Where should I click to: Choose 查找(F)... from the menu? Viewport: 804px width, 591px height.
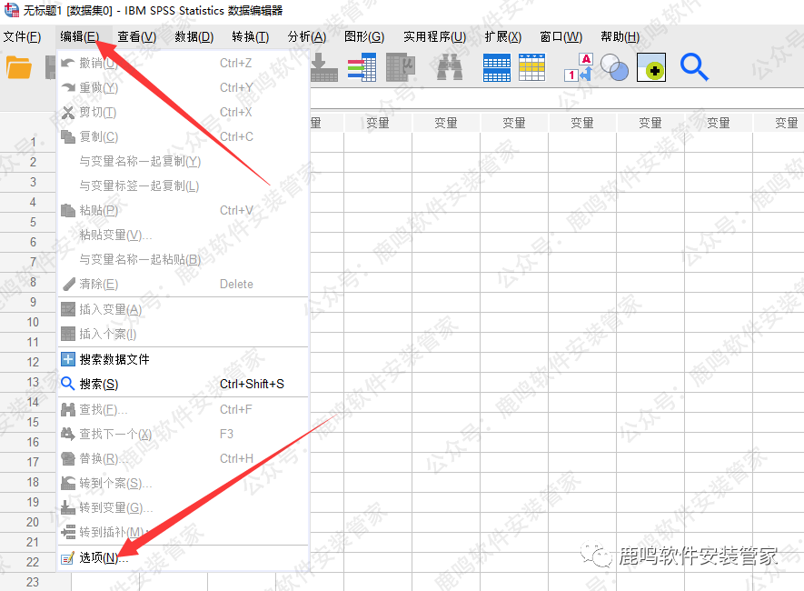point(183,409)
